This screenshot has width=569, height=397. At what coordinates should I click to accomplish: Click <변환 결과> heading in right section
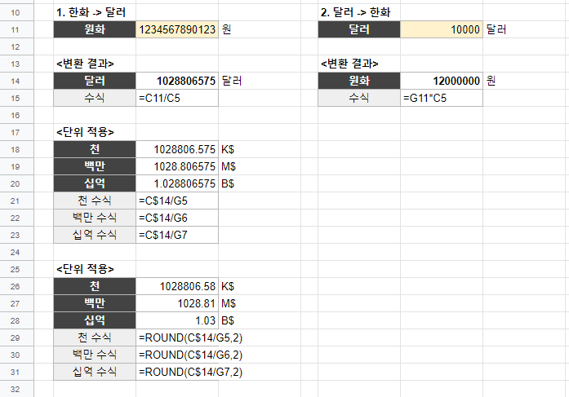point(349,64)
